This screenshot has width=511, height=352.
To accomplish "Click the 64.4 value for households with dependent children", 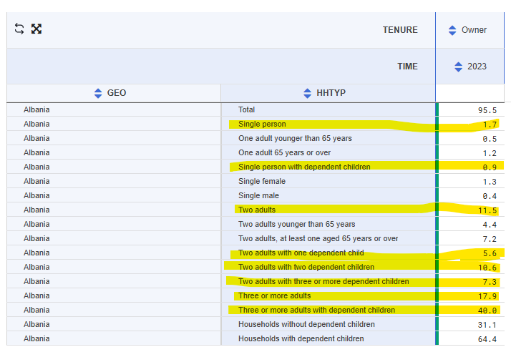I will pos(487,339).
